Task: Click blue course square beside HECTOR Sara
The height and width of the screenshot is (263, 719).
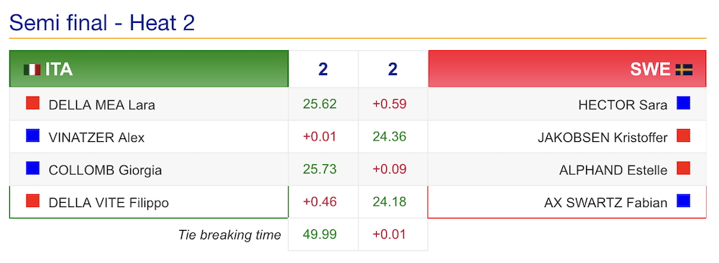Action: pos(683,103)
